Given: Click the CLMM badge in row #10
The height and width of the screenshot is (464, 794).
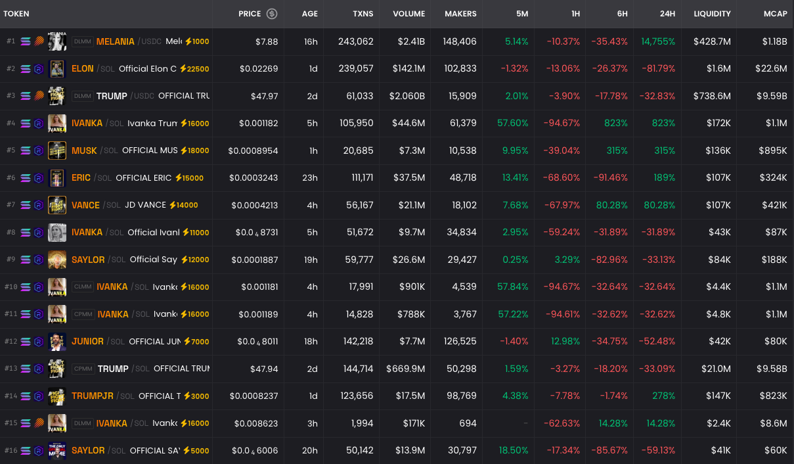Looking at the screenshot, I should 83,287.
